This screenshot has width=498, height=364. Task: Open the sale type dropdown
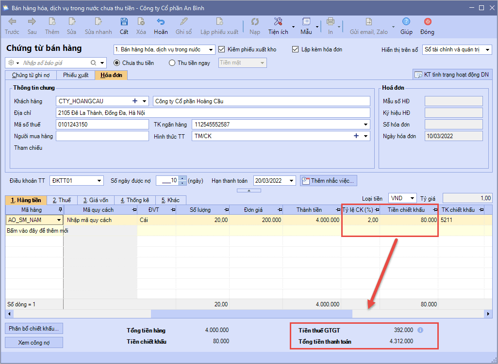211,50
